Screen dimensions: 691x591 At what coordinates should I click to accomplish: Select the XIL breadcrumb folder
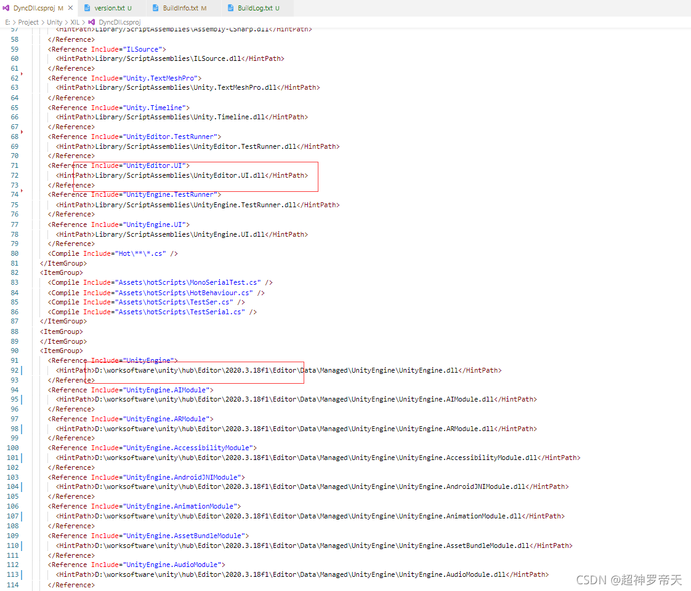(x=75, y=22)
